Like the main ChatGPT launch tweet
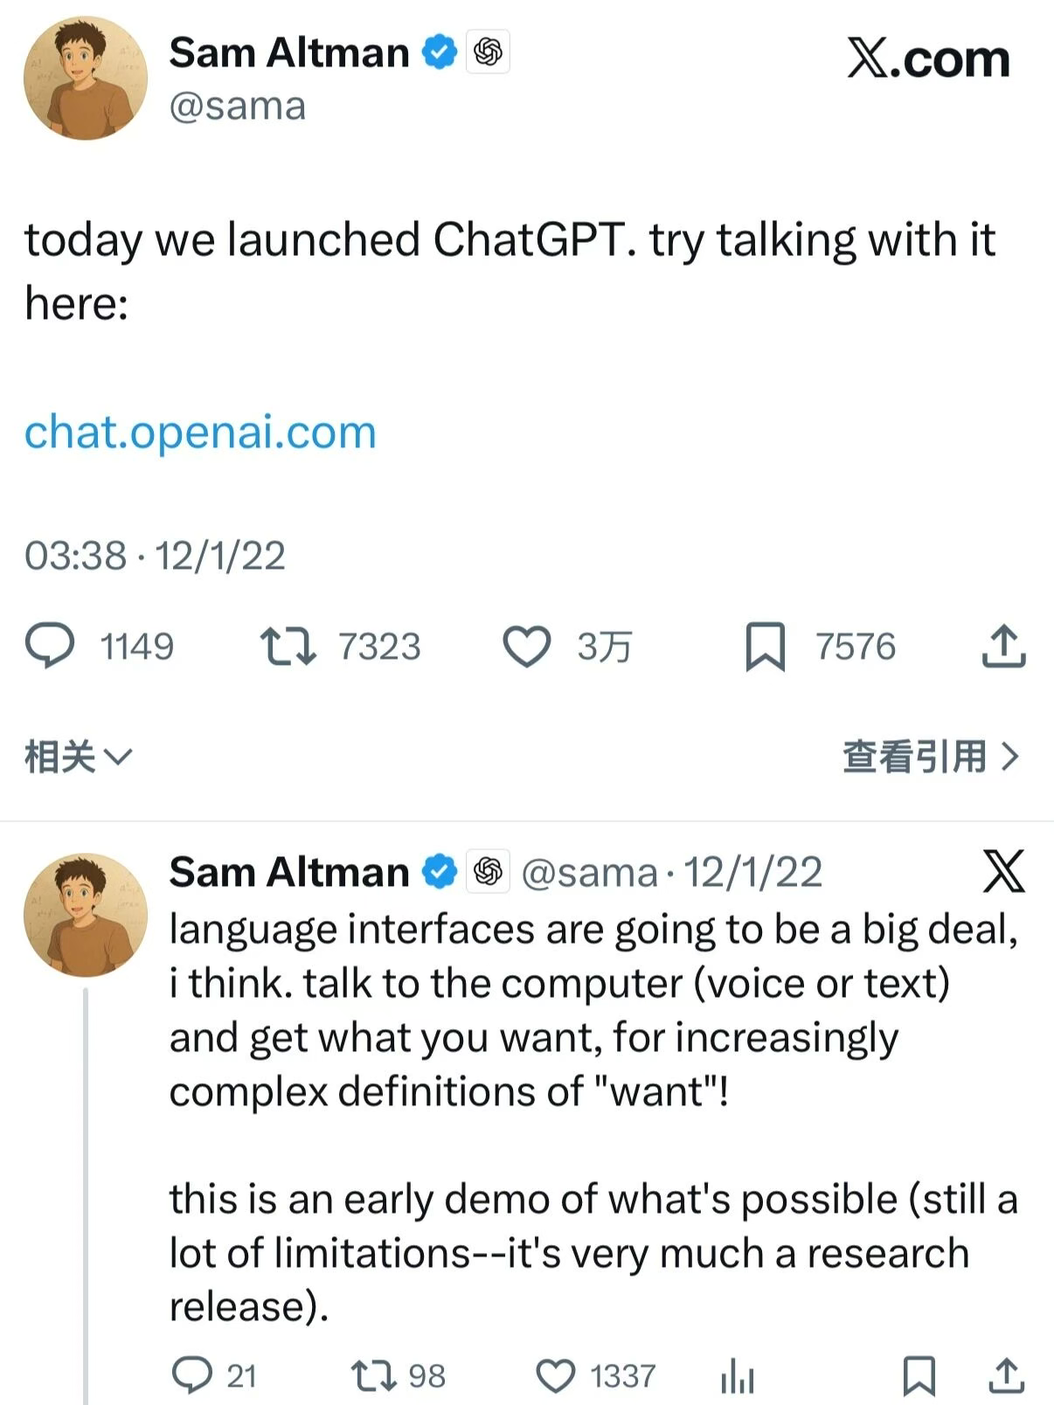 [527, 647]
